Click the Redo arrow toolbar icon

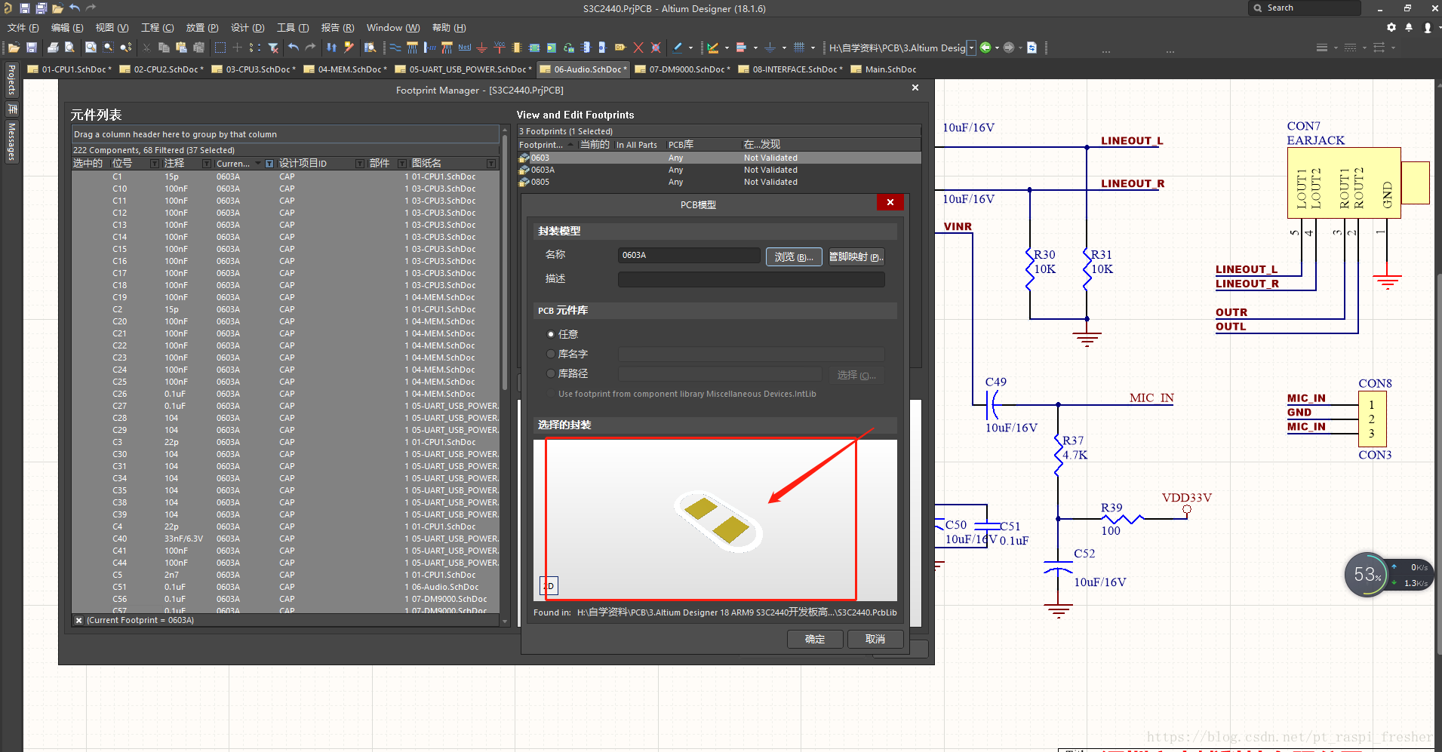coord(310,48)
